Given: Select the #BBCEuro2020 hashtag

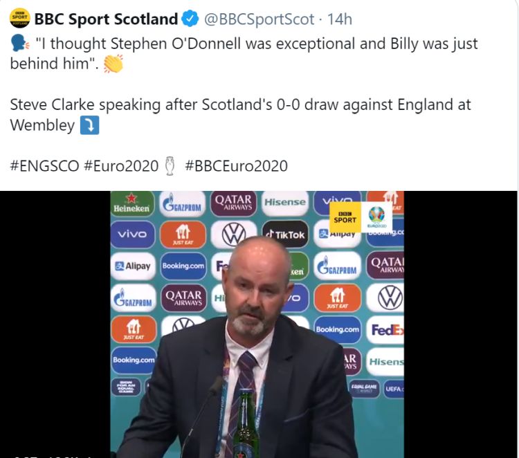Looking at the screenshot, I should [x=237, y=166].
